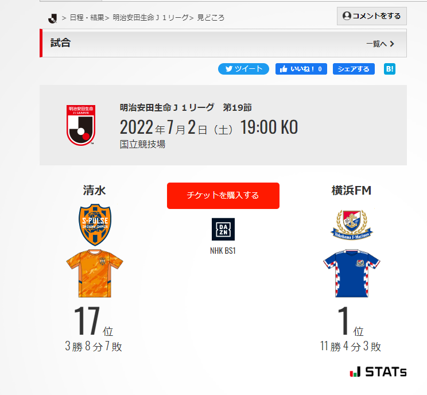Open the DAZN broadcaster icon
Screen dimensions: 427x395
[x=223, y=229]
